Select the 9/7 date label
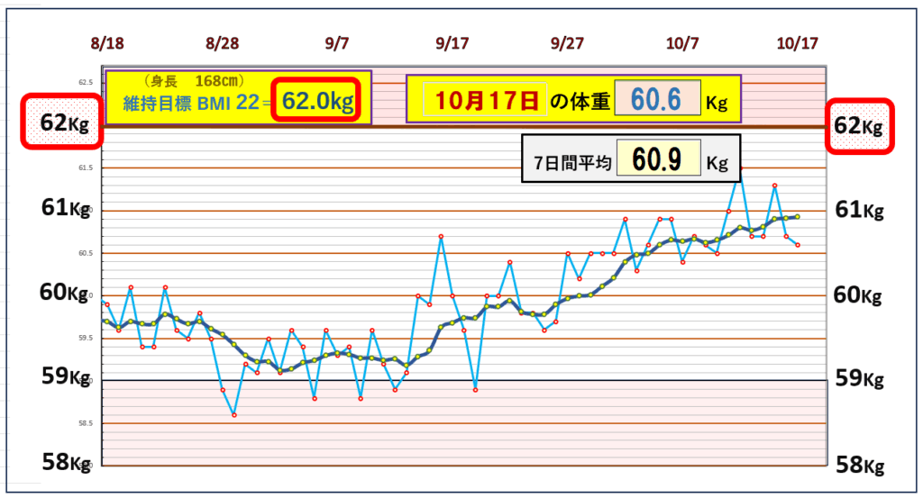 pyautogui.click(x=337, y=43)
